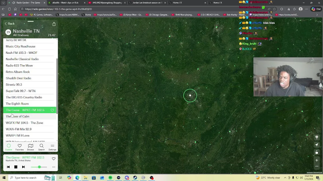Open browser settings ellipsis menu

tap(307, 9)
